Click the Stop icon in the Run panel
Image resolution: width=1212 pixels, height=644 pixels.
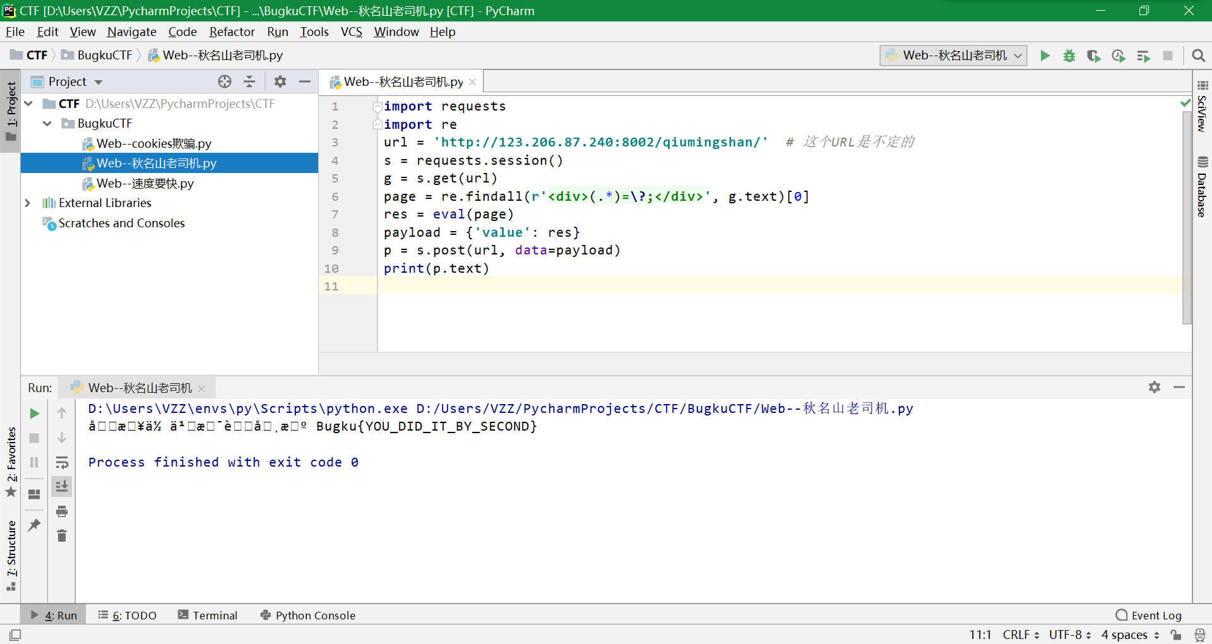pyautogui.click(x=34, y=438)
